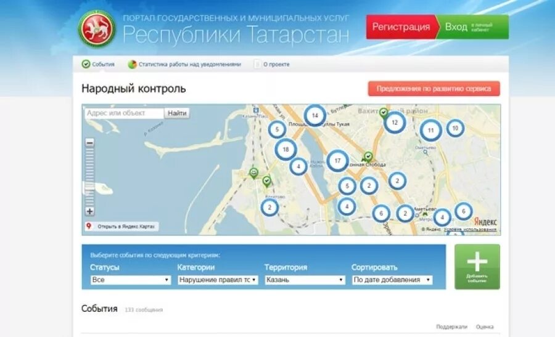555x337 pixels.
Task: Select map cluster marker 10
Action: click(x=455, y=128)
